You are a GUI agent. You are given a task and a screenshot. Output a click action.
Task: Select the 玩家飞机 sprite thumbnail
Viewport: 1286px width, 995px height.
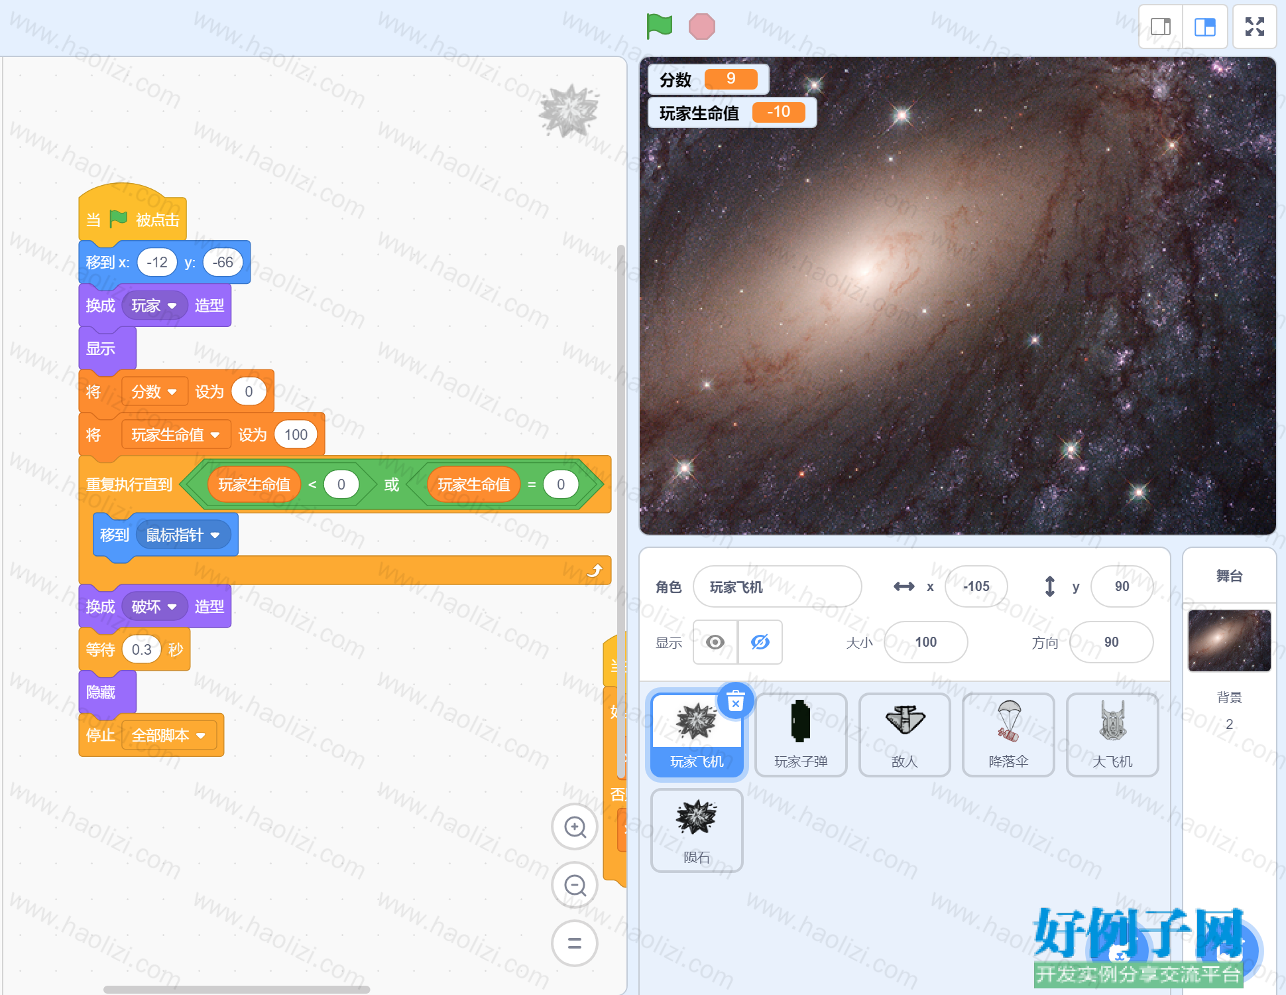[697, 735]
